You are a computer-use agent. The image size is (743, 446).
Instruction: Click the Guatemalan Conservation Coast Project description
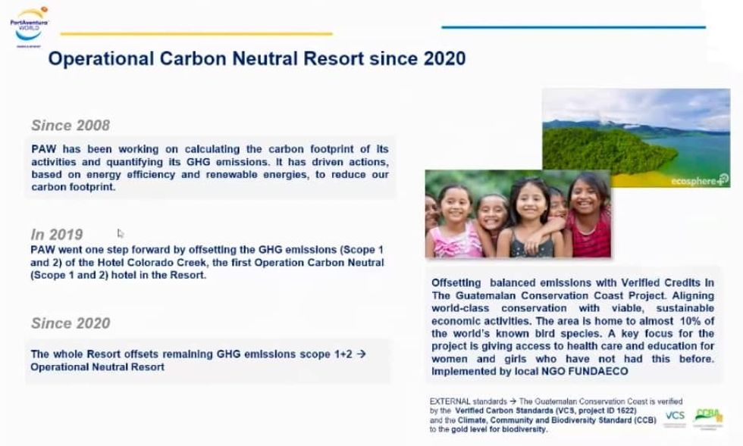572,327
